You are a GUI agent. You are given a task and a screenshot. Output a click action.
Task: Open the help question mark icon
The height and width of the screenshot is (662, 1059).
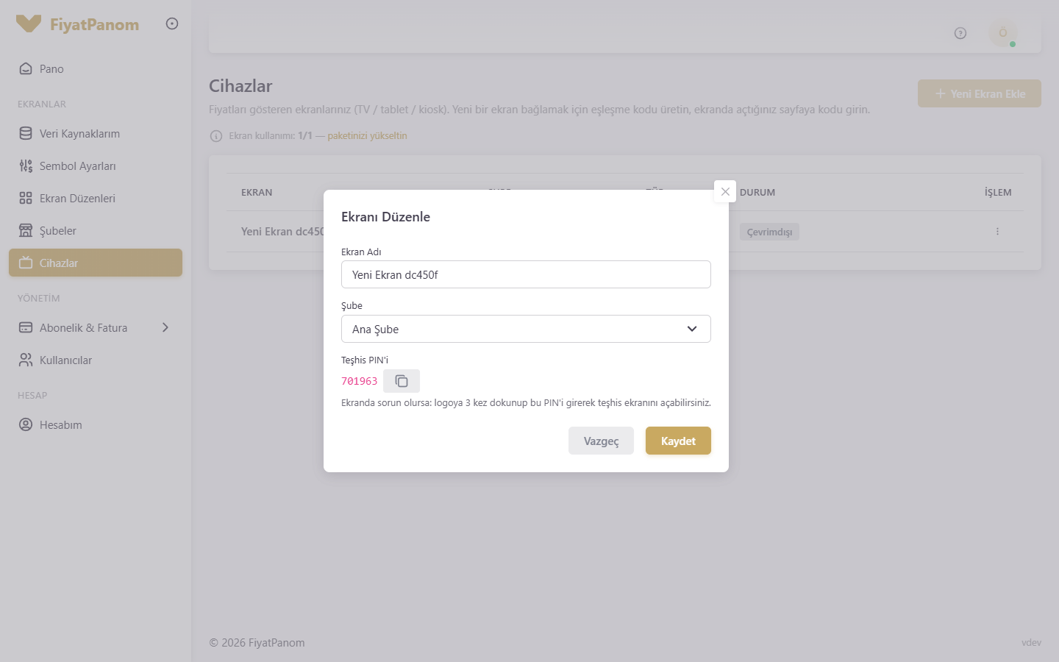pos(960,33)
